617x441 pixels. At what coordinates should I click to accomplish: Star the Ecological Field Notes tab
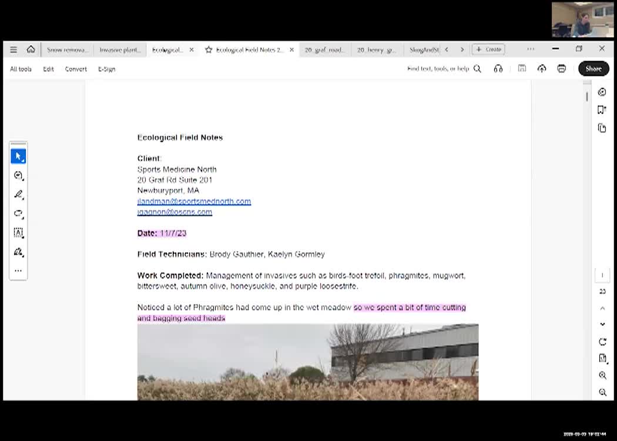209,50
